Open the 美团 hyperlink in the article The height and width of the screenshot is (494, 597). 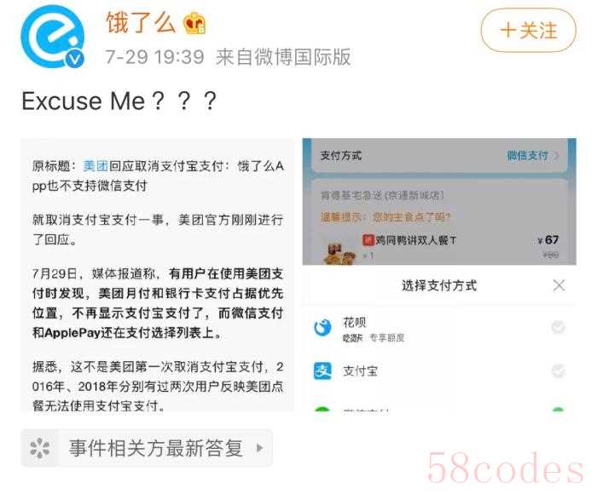coord(96,166)
